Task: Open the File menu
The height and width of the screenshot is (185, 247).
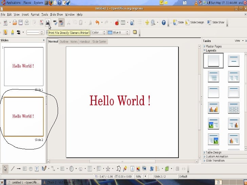Action: [3, 15]
